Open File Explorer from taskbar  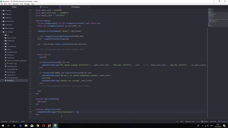26,126
